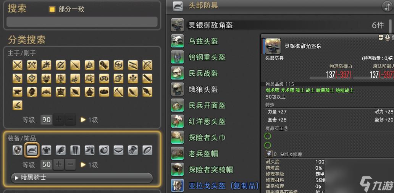Click the second empty materia slot circle
Viewport: 394px width, 193px height.
coord(268,145)
